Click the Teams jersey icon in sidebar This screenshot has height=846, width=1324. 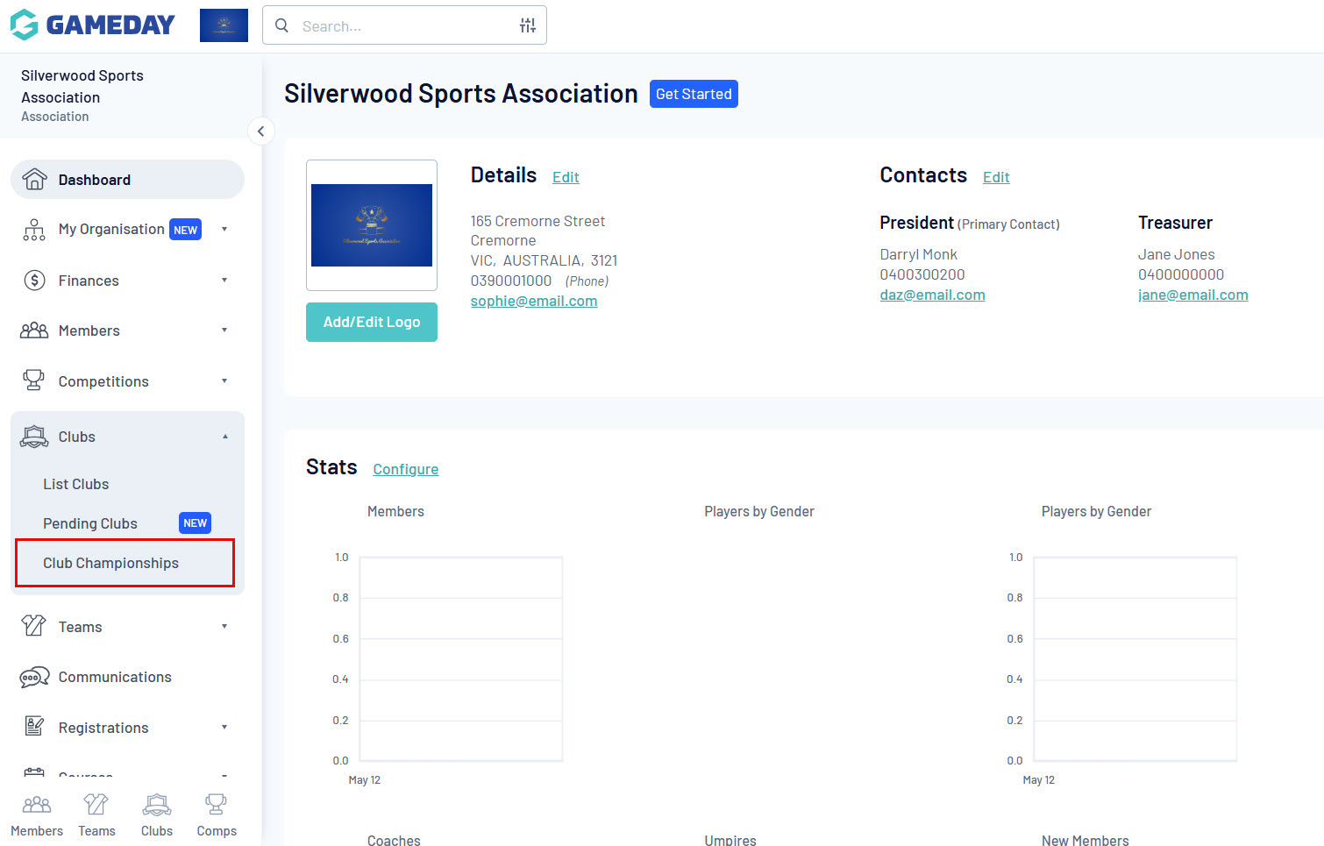coord(34,626)
